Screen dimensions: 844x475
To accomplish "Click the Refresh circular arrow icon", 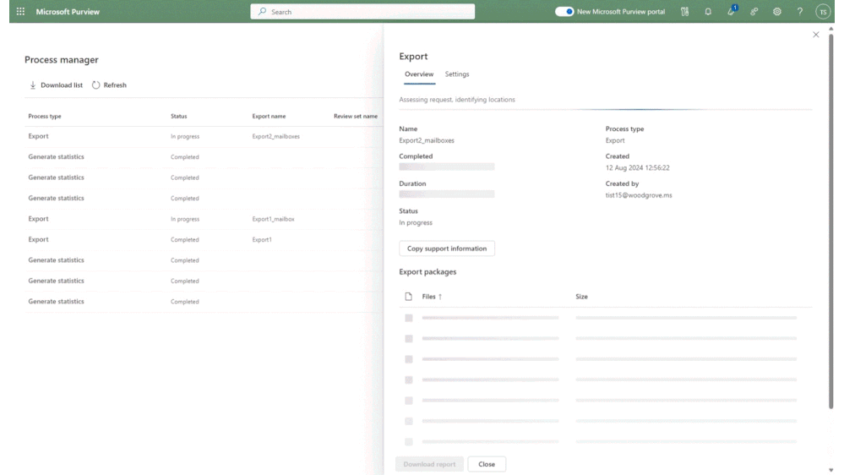I will pos(95,85).
